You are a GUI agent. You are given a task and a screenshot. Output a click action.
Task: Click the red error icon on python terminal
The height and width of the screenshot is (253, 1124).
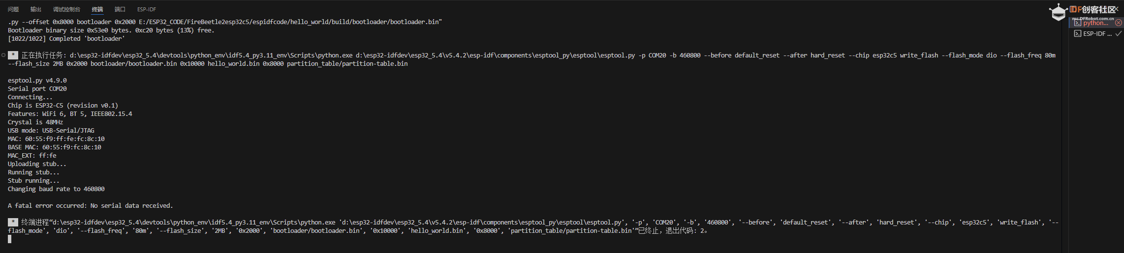point(1119,23)
